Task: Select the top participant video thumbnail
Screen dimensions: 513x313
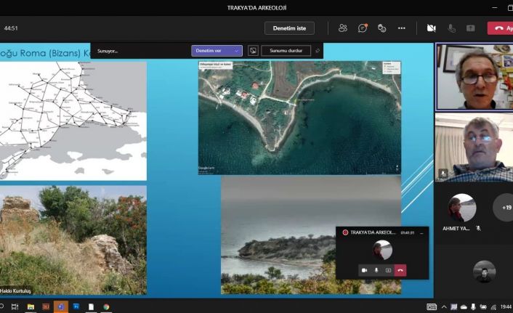Action: click(474, 76)
